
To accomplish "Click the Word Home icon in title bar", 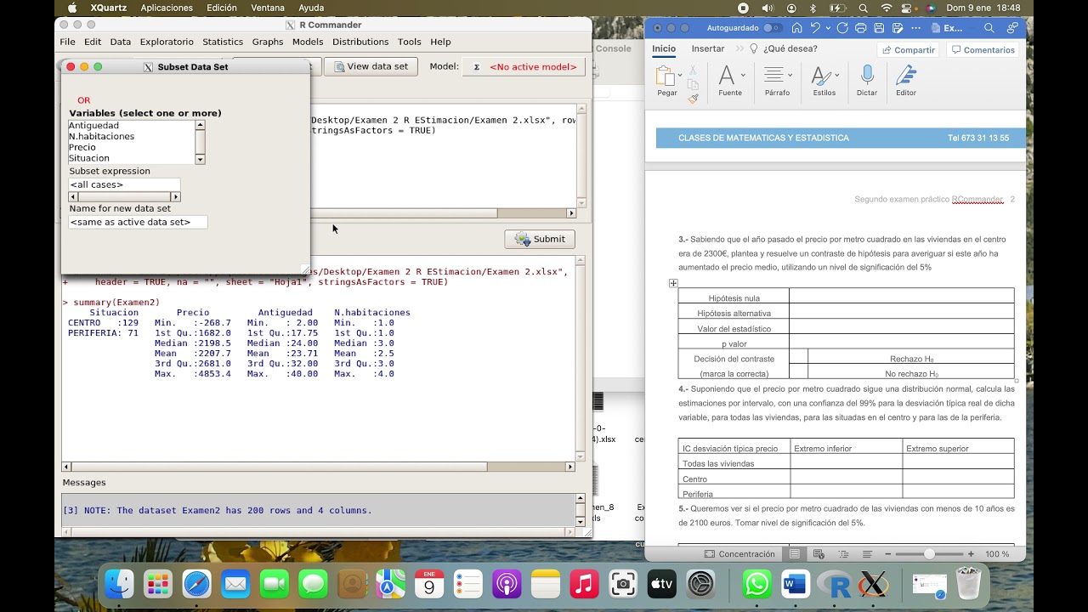I will tap(796, 28).
